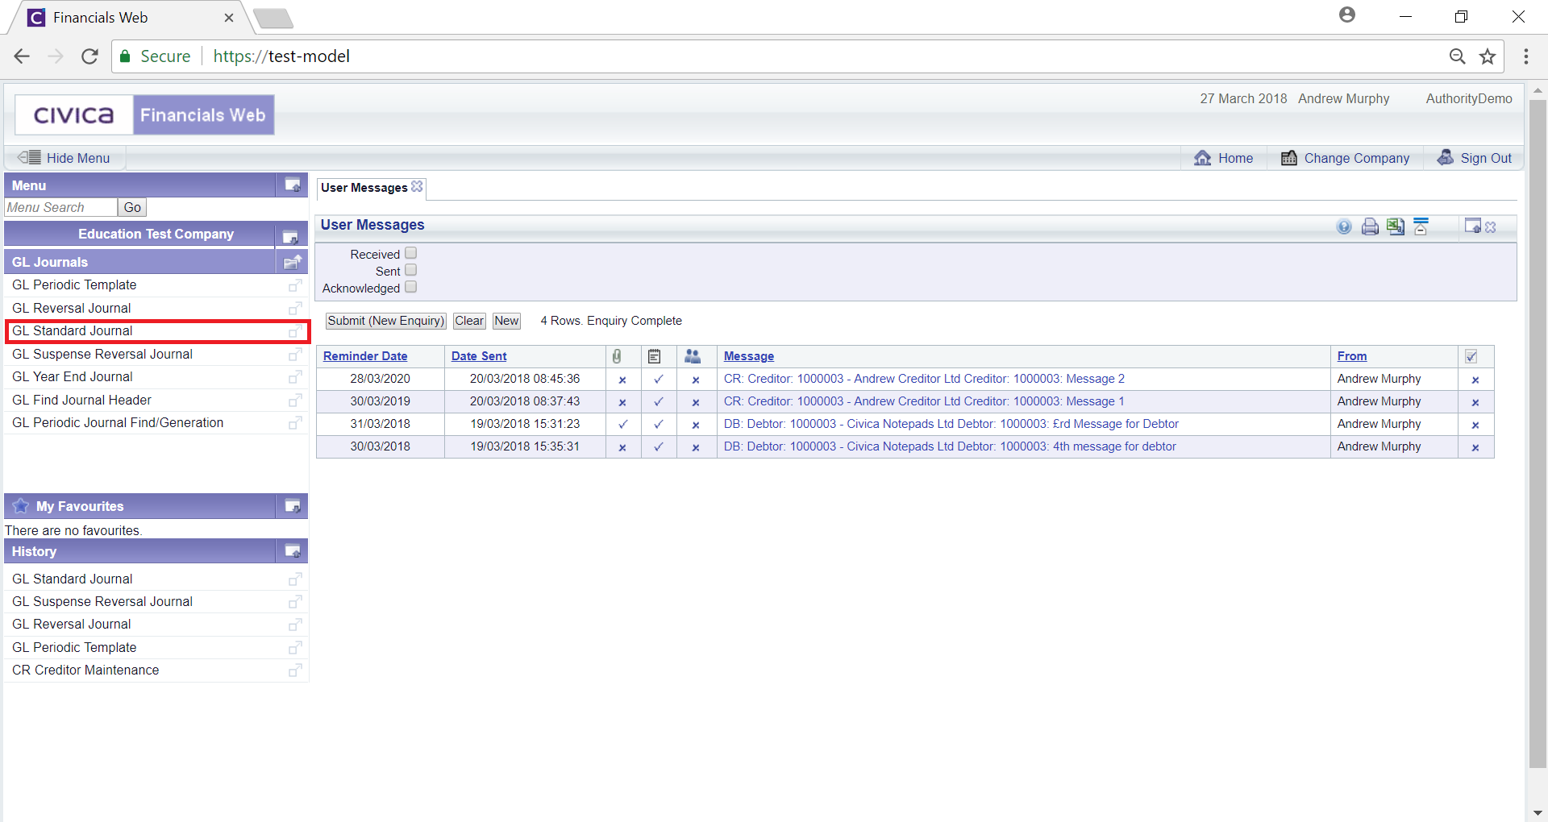Collapse the History panel
The width and height of the screenshot is (1548, 822).
(x=293, y=551)
